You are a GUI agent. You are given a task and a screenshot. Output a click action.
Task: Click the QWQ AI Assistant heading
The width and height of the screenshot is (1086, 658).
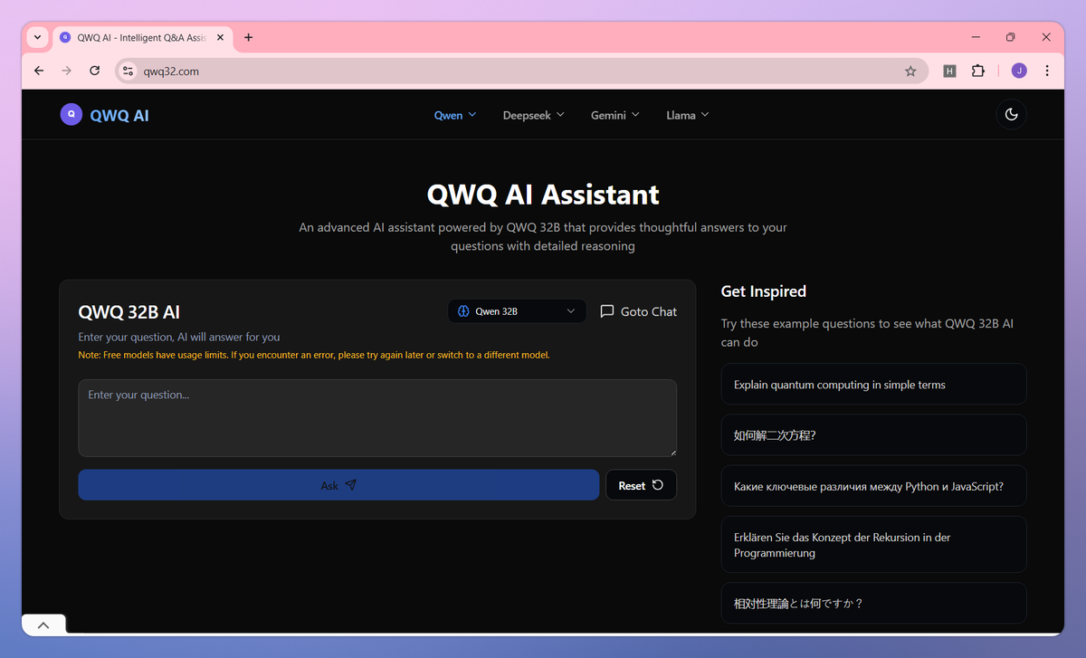[x=543, y=195]
